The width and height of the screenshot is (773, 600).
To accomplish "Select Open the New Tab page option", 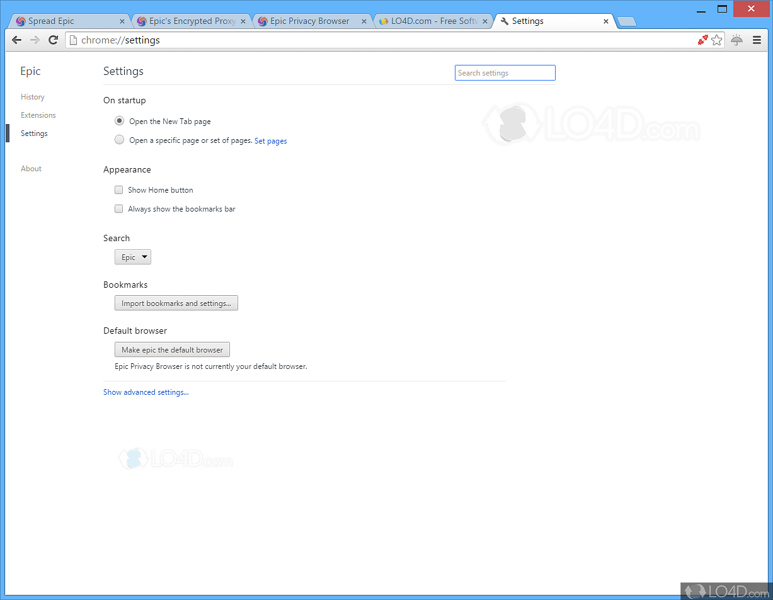I will tap(120, 121).
